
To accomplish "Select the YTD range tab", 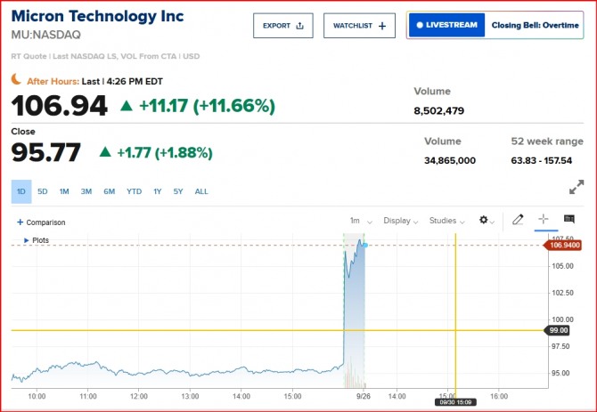I will 134,191.
